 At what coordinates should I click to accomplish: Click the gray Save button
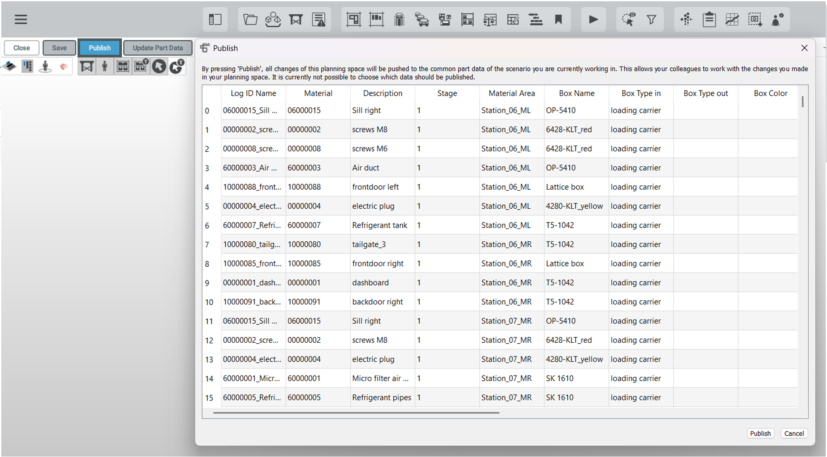coord(59,48)
